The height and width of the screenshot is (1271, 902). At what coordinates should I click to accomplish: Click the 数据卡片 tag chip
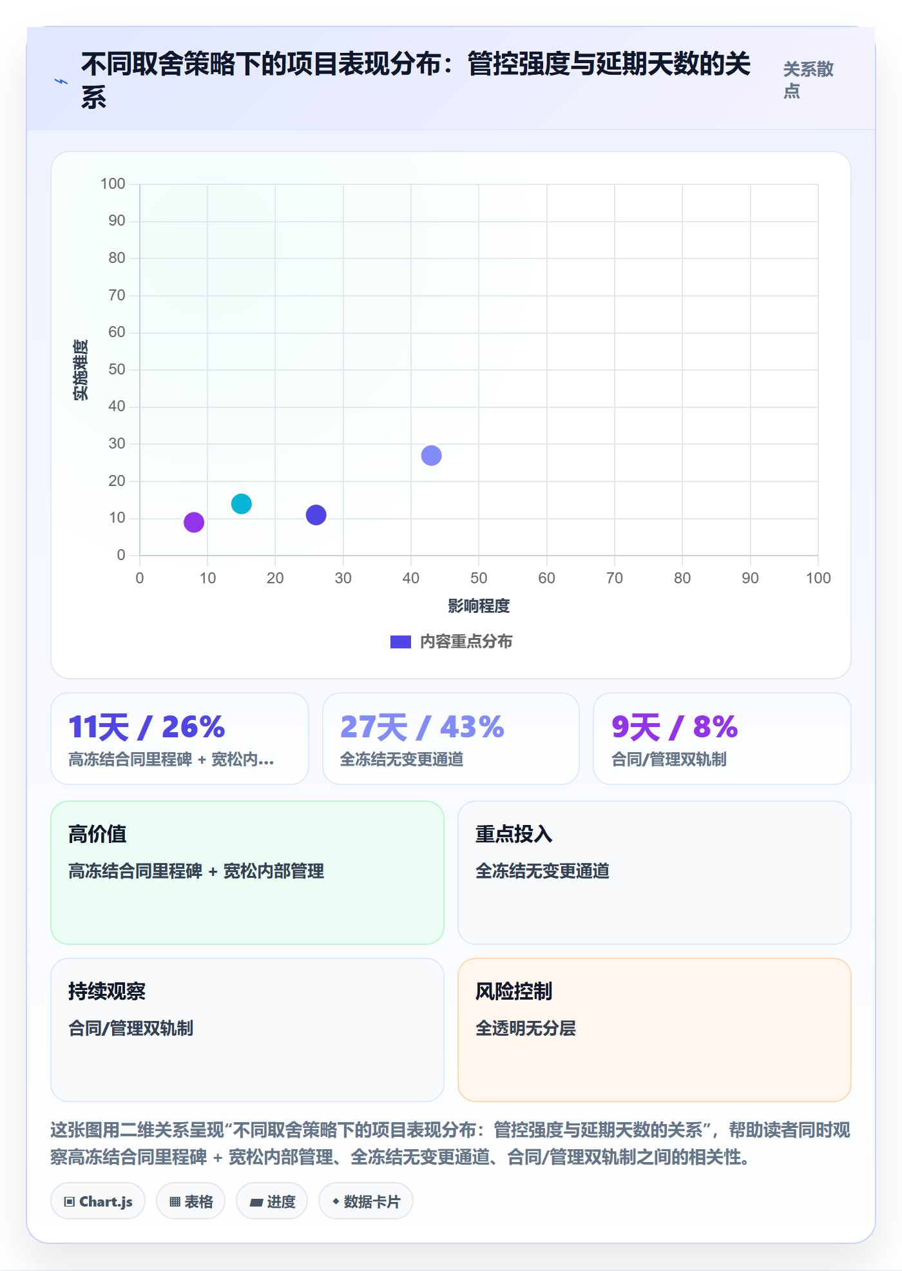click(366, 1201)
